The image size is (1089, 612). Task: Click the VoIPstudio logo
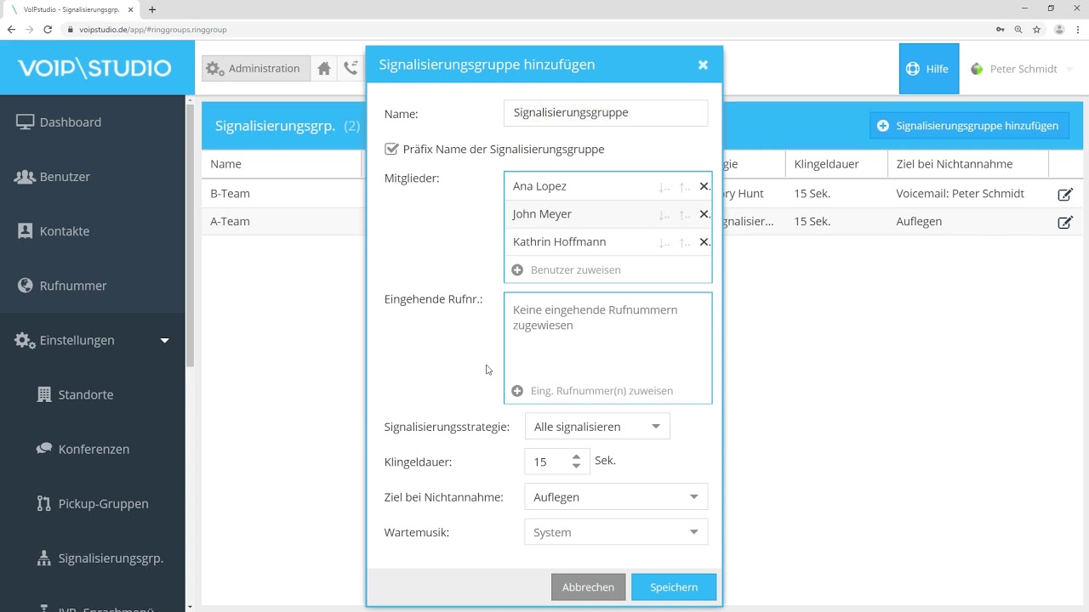point(94,68)
